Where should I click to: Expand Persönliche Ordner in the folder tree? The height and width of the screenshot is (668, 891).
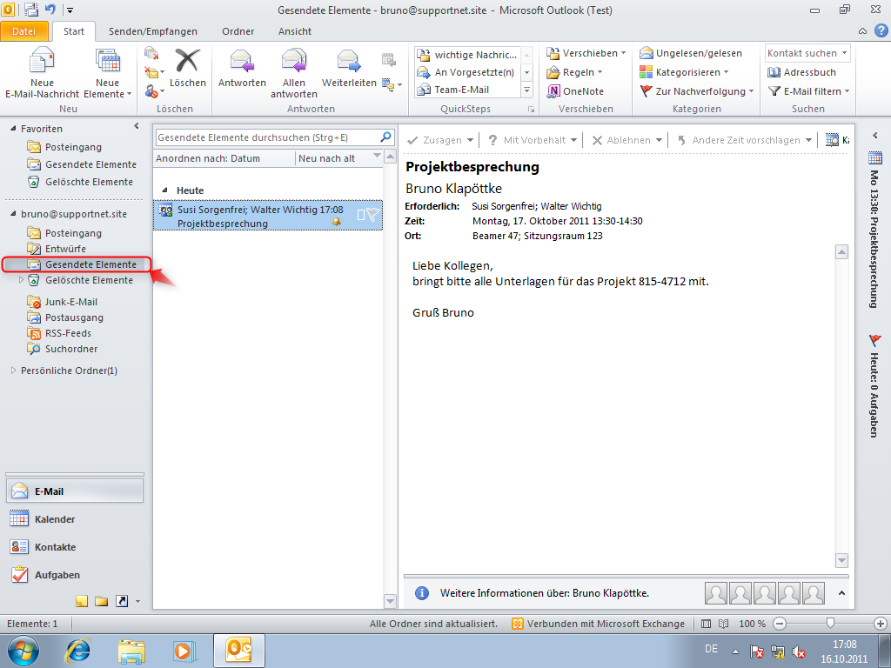coord(12,370)
